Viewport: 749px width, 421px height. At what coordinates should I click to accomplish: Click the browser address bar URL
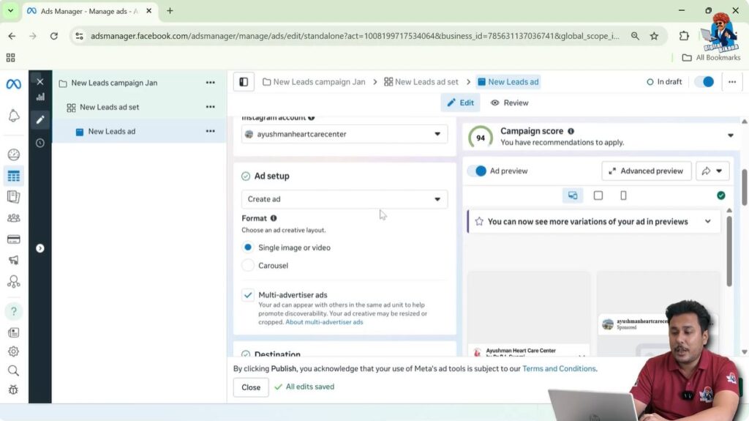pos(355,36)
